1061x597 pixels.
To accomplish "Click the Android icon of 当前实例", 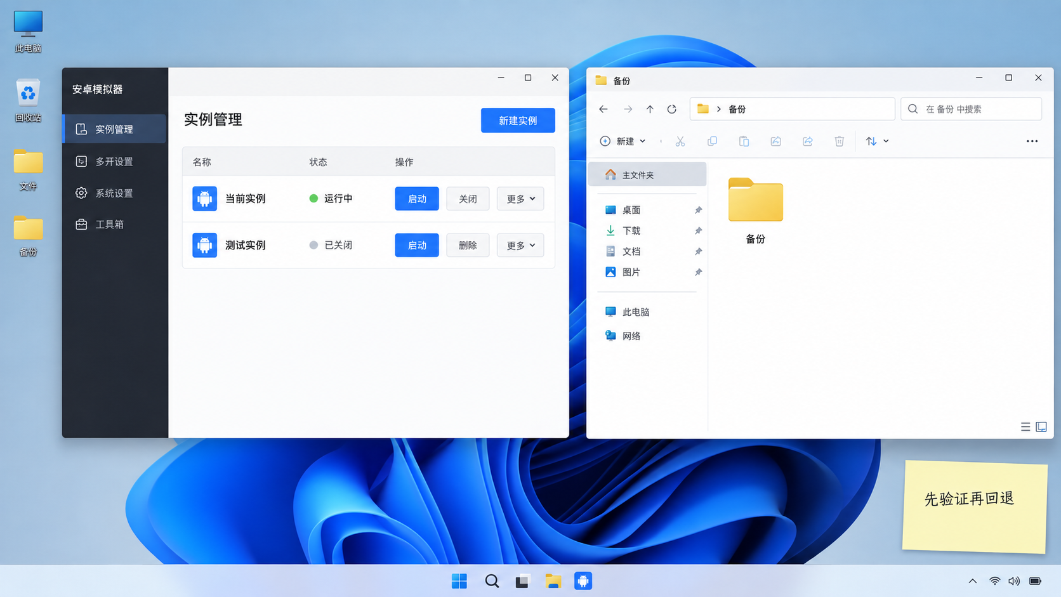I will (x=204, y=199).
